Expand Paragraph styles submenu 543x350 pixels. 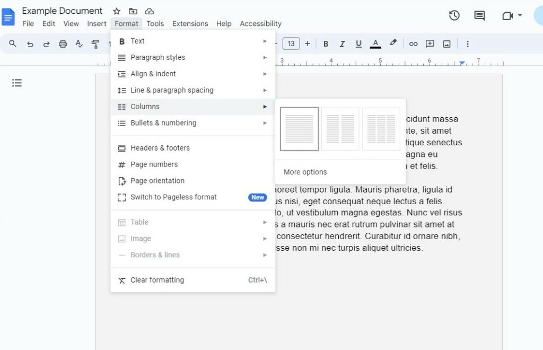(x=193, y=57)
